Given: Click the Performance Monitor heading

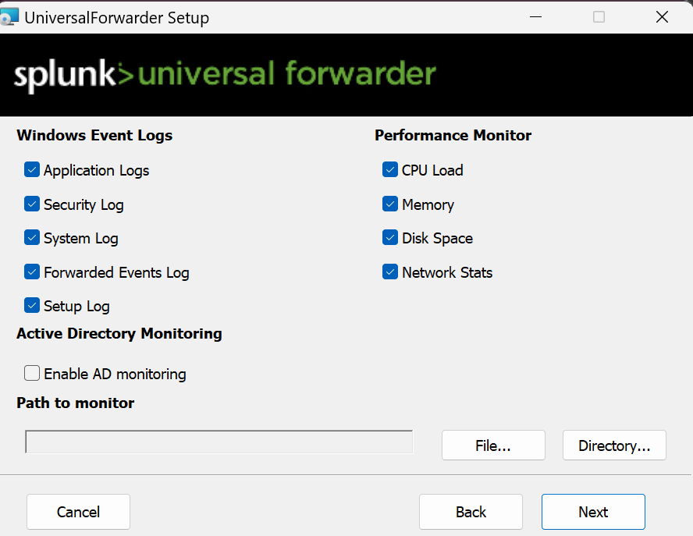Looking at the screenshot, I should pos(453,135).
